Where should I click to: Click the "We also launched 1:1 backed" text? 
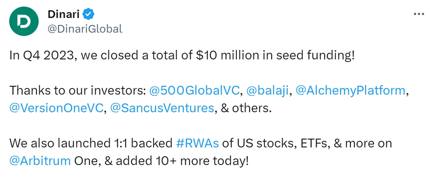pyautogui.click(x=90, y=143)
